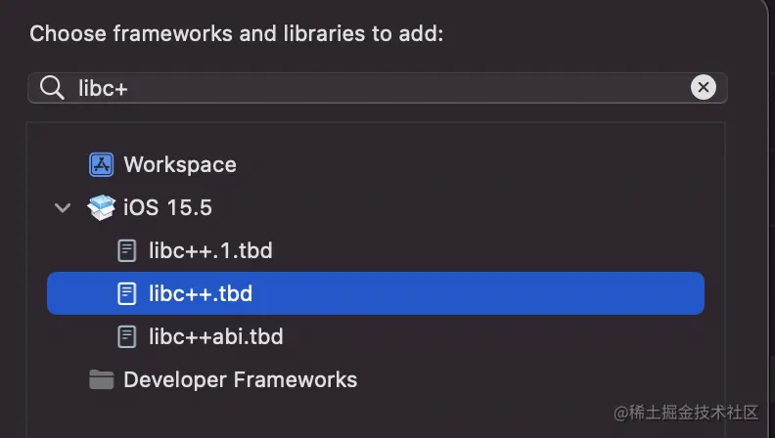Select the iOS 15.5 label
The width and height of the screenshot is (775, 438).
pos(167,207)
